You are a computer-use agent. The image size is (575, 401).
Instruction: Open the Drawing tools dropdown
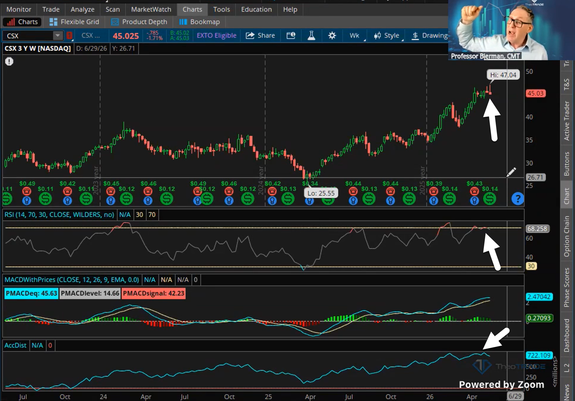pyautogui.click(x=430, y=35)
